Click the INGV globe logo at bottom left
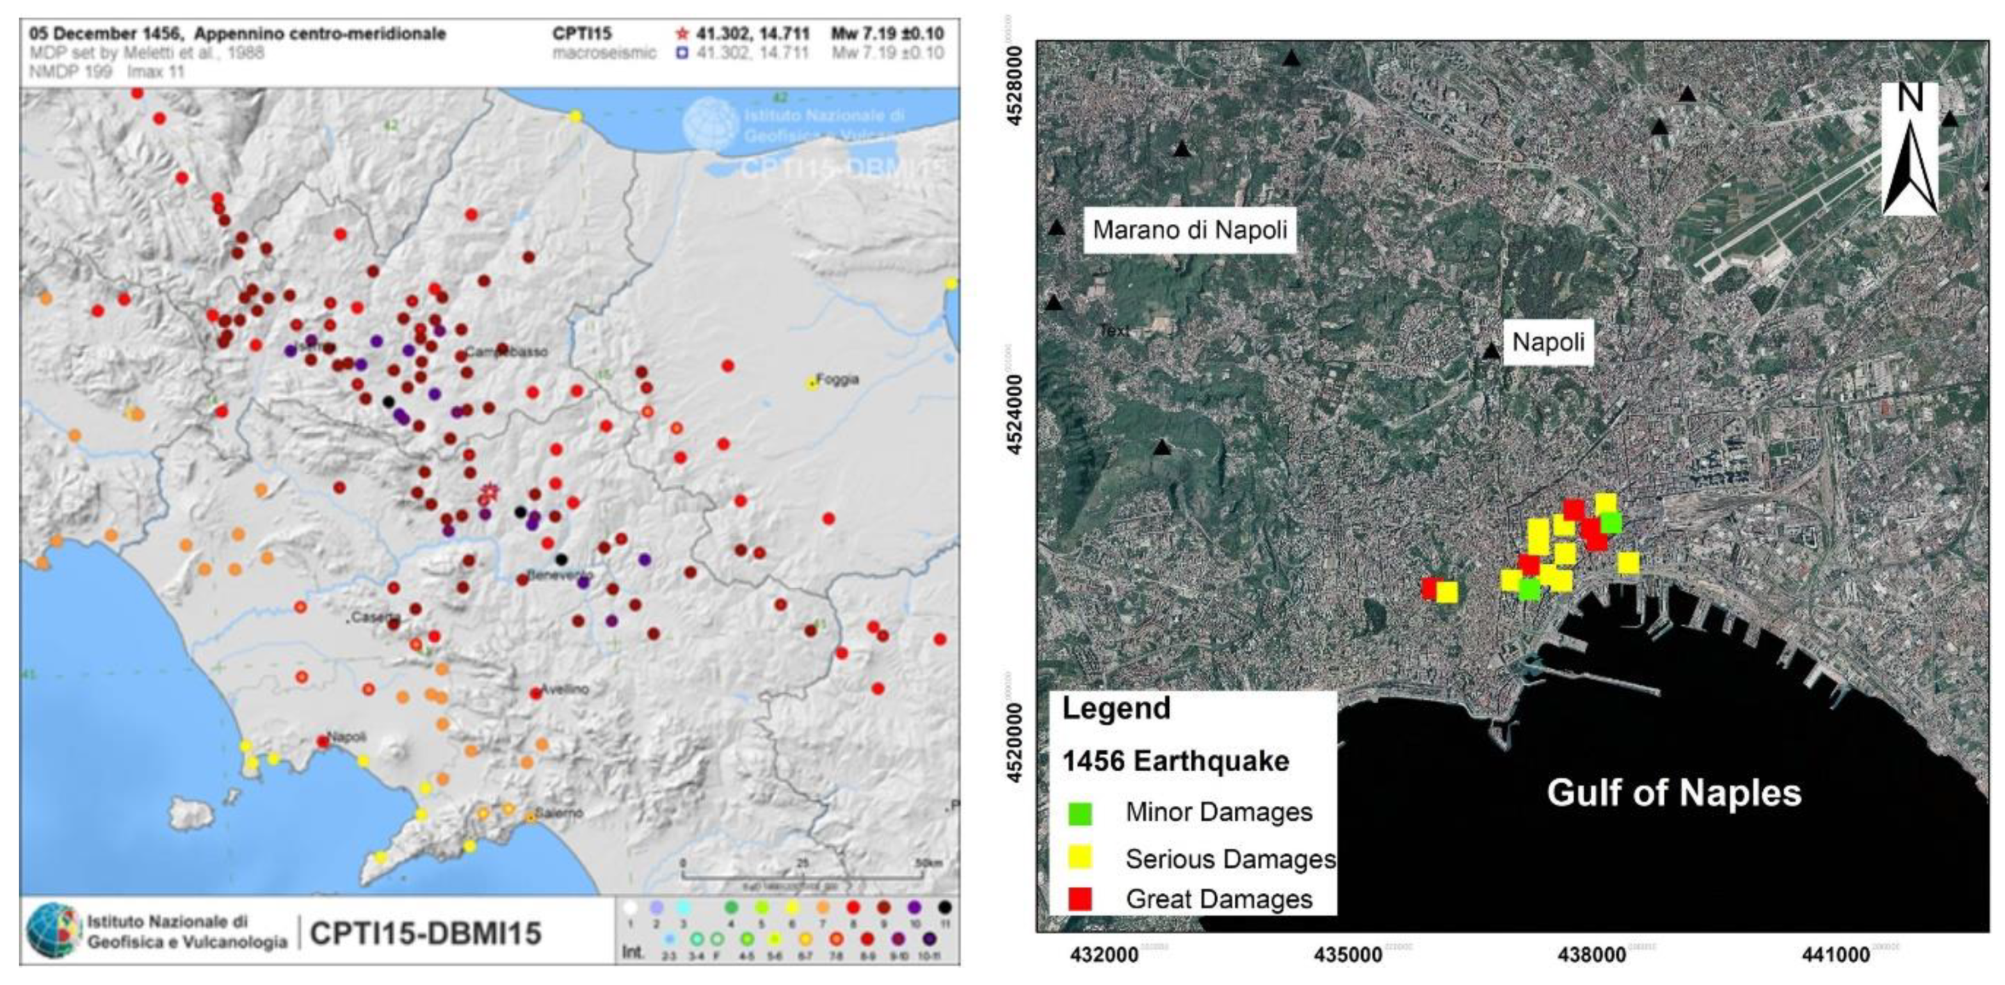Viewport: 2005px width, 985px height. click(53, 931)
